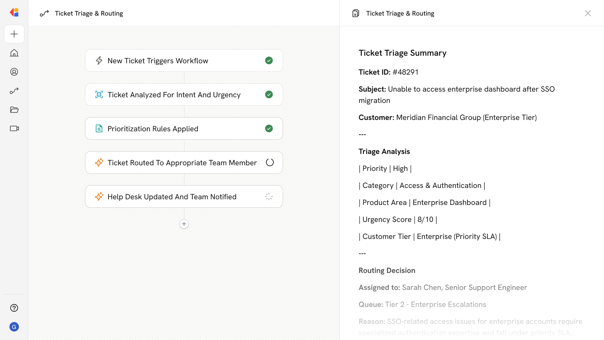Close the Ticket Triage & Routing document panel
This screenshot has width=604, height=340.
(x=588, y=13)
